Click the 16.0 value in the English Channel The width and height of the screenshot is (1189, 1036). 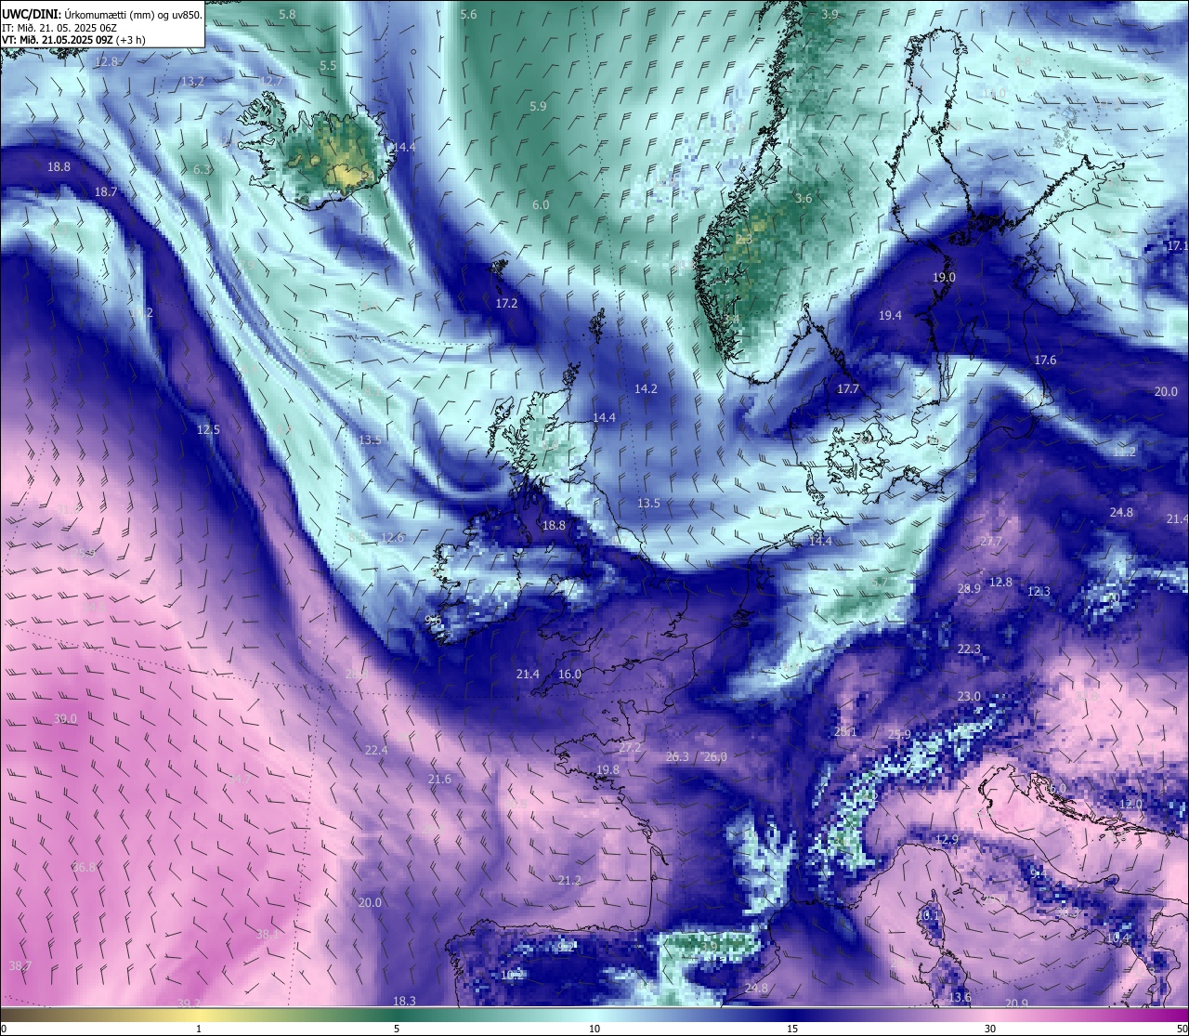[569, 675]
